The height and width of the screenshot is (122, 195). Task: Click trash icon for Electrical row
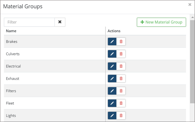[121, 66]
